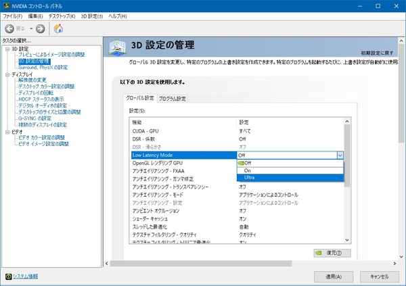Switch to the プログラム設定 tab
This screenshot has width=406, height=286.
point(172,99)
